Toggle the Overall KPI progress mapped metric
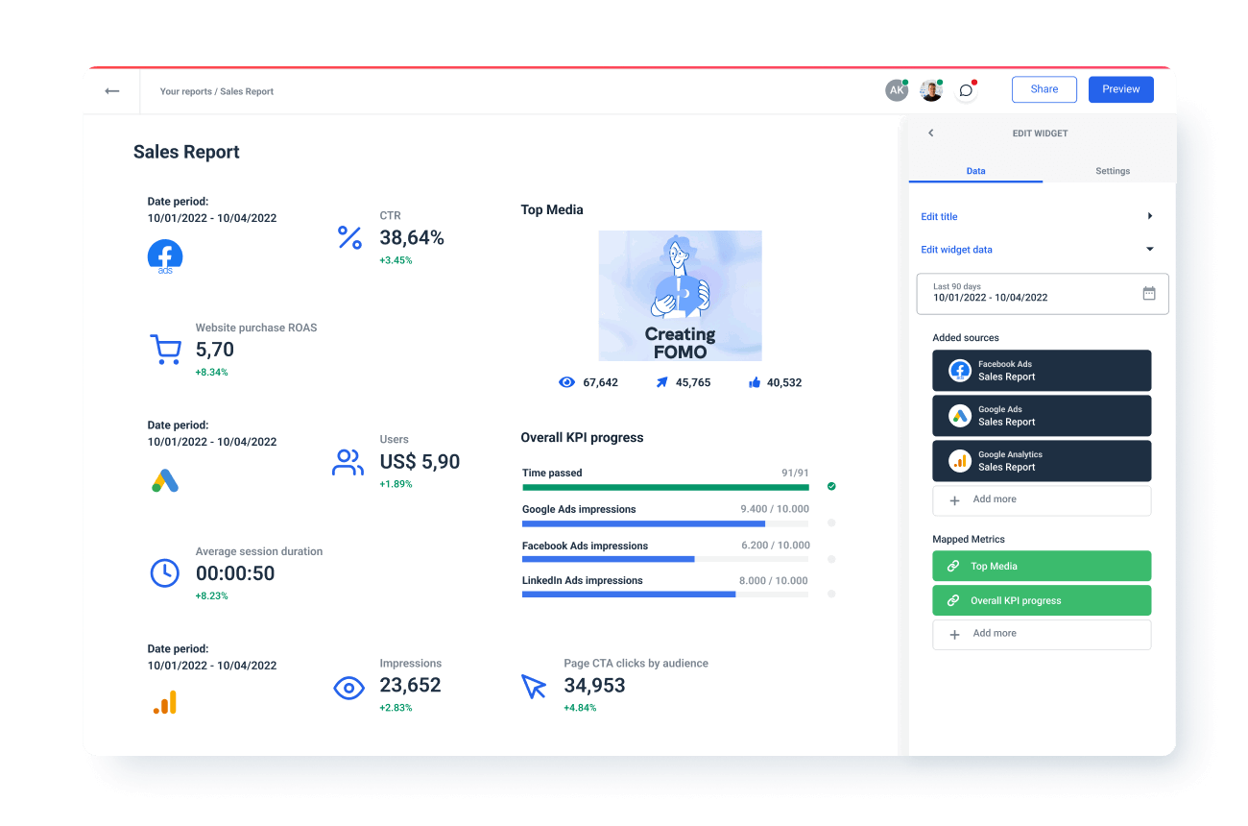The image size is (1248, 826). click(x=1042, y=600)
